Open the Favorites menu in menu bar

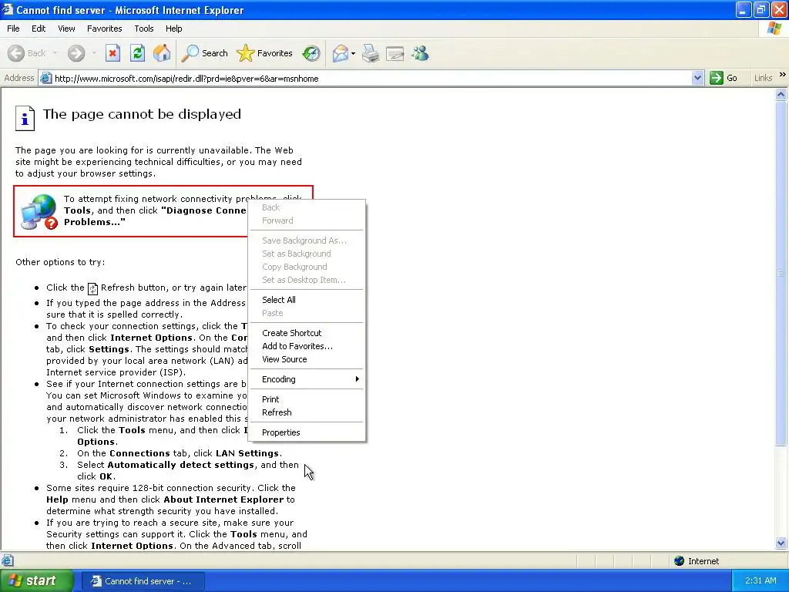105,29
